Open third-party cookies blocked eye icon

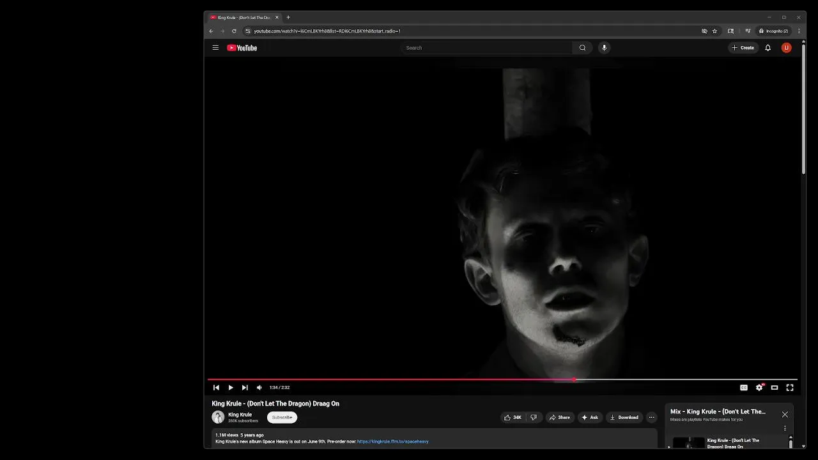point(704,31)
